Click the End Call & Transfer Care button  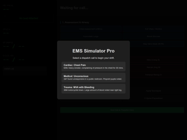122,110
